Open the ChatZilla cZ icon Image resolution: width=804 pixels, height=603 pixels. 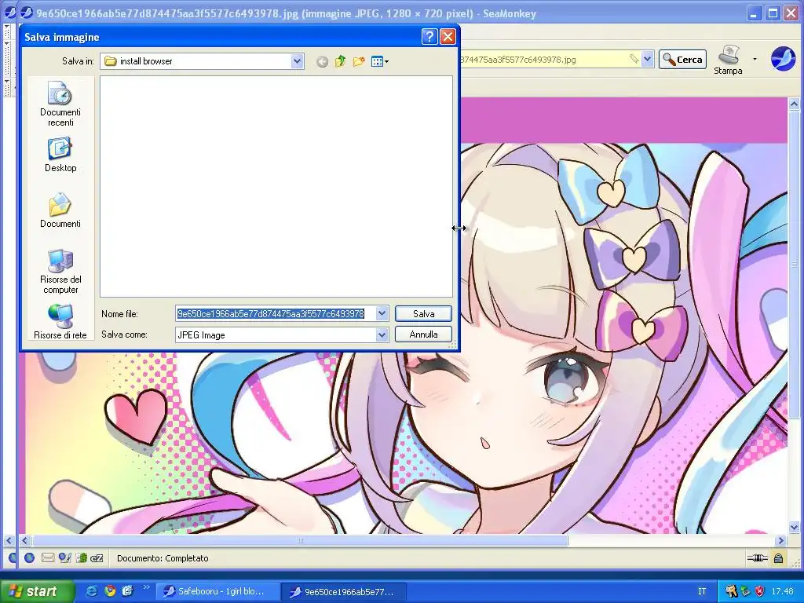coord(97,558)
